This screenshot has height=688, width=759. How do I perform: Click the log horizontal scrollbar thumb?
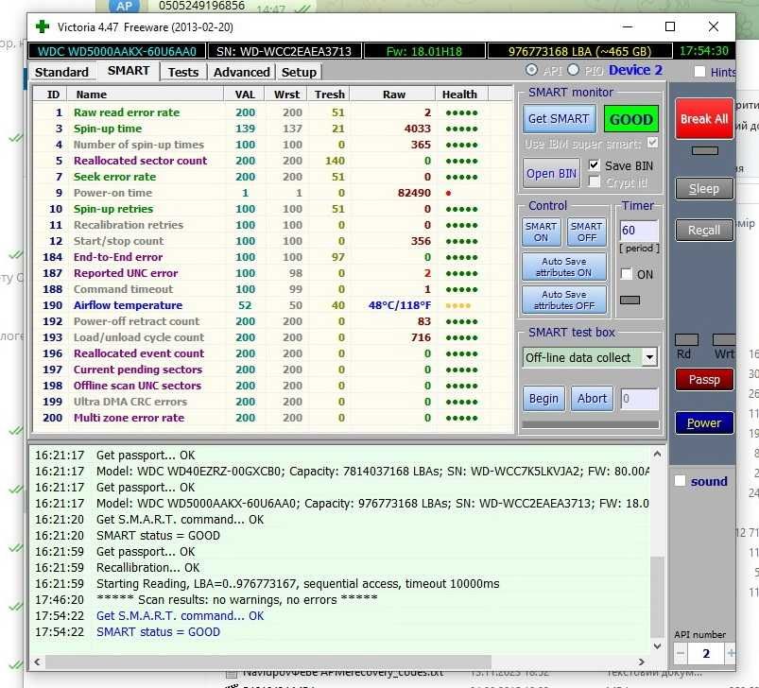click(268, 662)
